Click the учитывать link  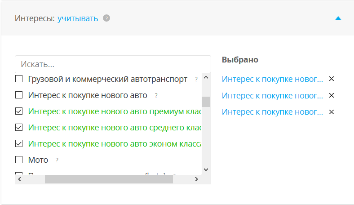[78, 18]
